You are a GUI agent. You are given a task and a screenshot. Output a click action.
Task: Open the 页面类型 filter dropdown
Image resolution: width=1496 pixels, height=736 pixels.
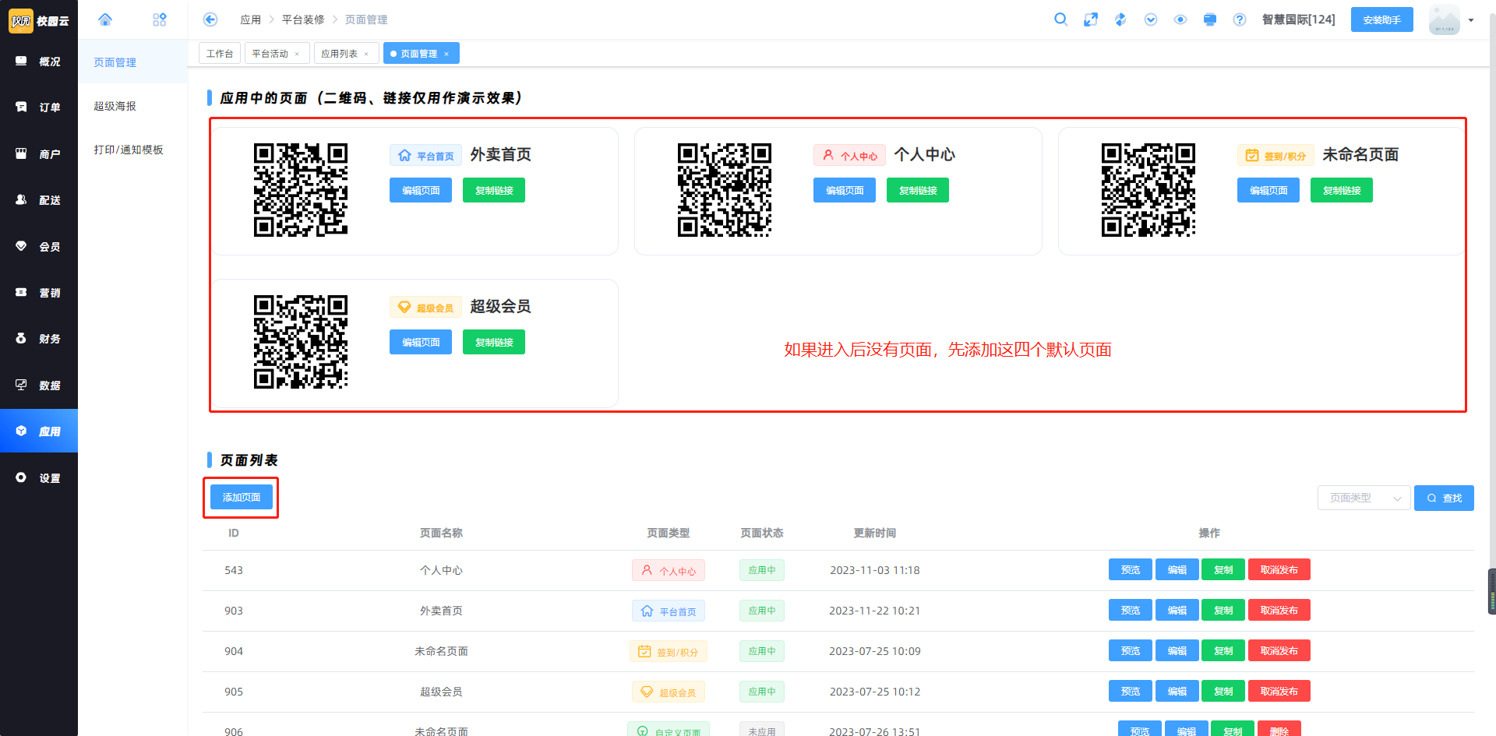click(x=1364, y=498)
